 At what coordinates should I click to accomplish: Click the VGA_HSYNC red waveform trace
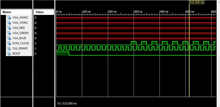coord(136,18)
